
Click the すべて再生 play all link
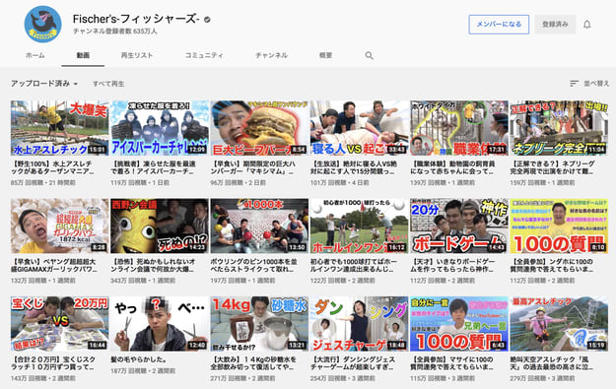tap(108, 84)
